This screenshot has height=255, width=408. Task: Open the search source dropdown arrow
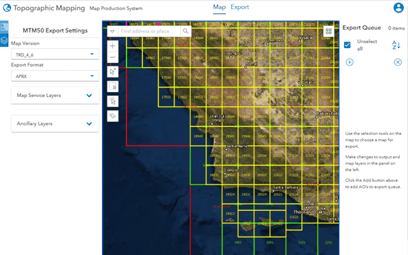pyautogui.click(x=112, y=31)
